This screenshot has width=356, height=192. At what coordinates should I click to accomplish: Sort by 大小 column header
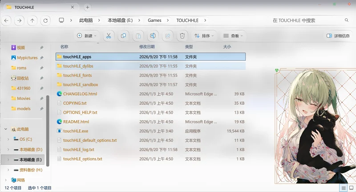[227, 47]
